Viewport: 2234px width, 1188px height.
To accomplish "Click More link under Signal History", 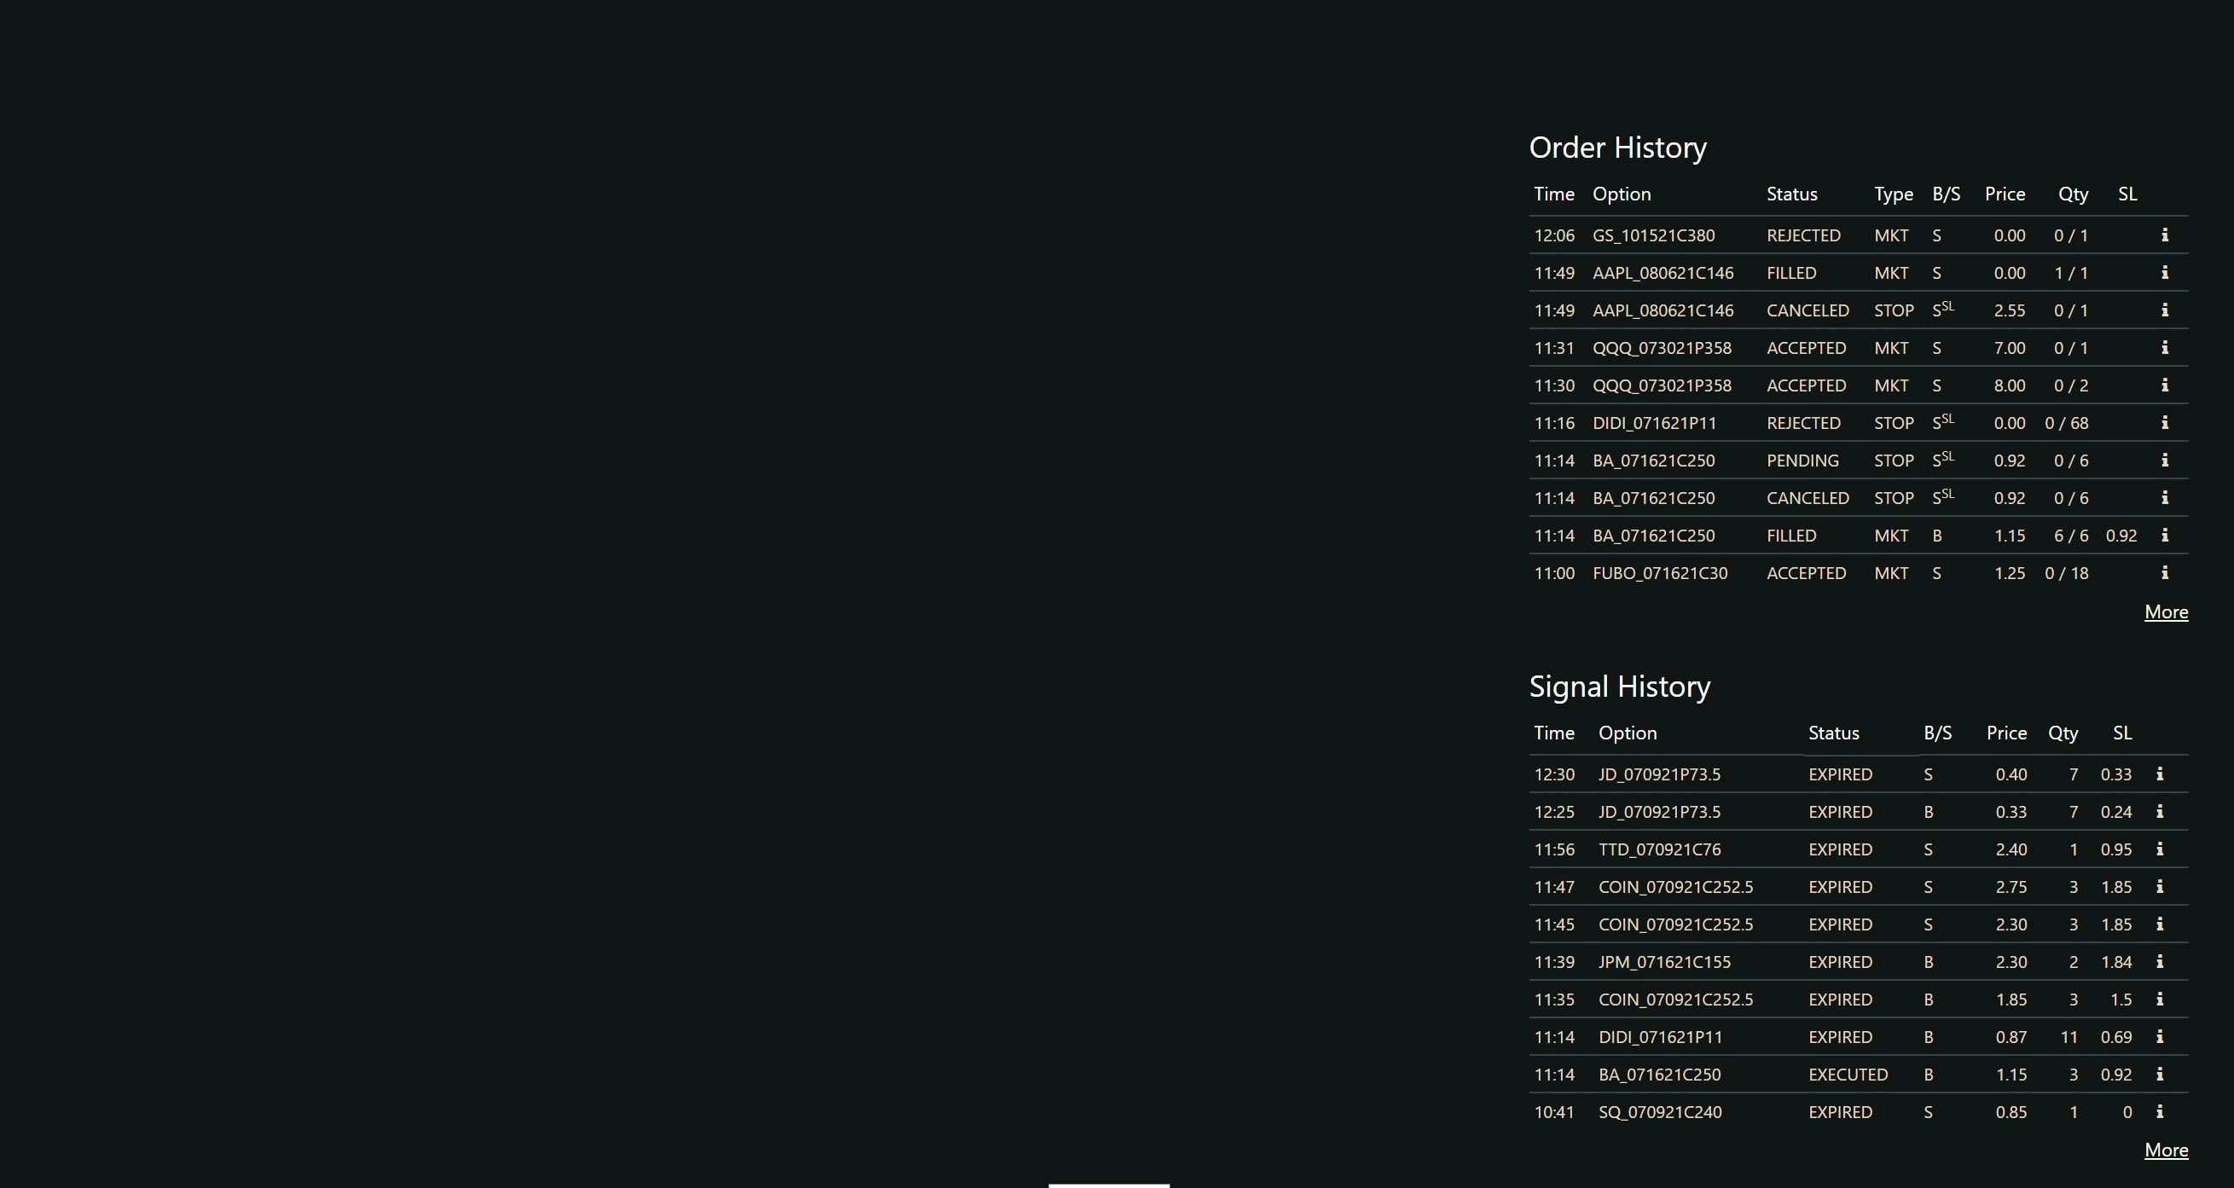I will 2166,1150.
